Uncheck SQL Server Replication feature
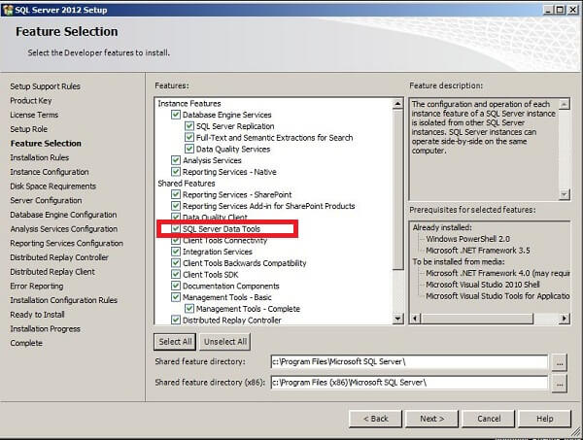Viewport: 583px width, 440px height. pyautogui.click(x=189, y=126)
